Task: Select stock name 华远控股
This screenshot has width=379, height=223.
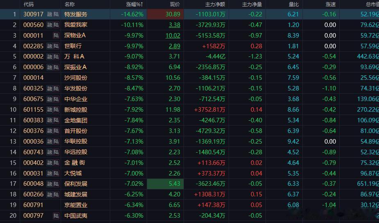Action: 76,152
